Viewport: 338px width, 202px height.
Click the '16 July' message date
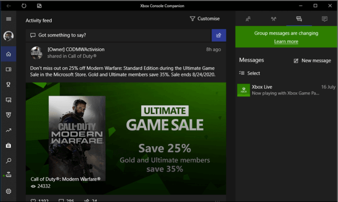328,87
